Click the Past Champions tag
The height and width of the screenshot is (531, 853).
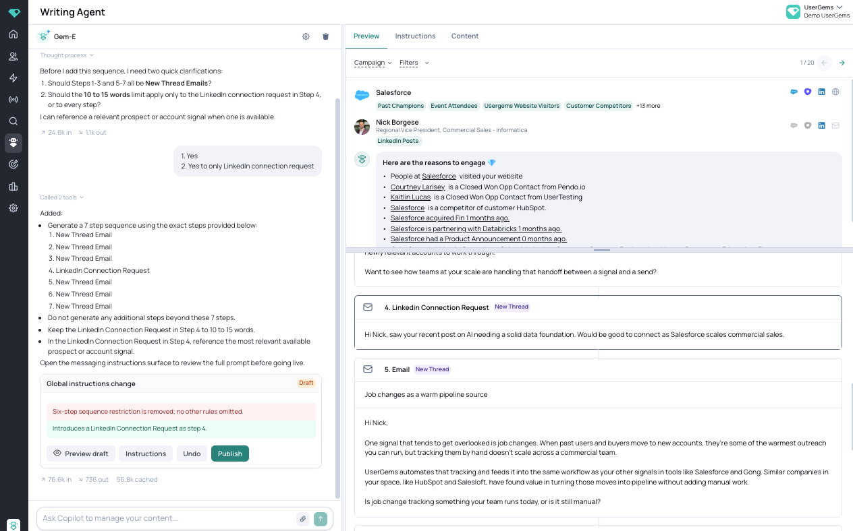click(x=401, y=106)
